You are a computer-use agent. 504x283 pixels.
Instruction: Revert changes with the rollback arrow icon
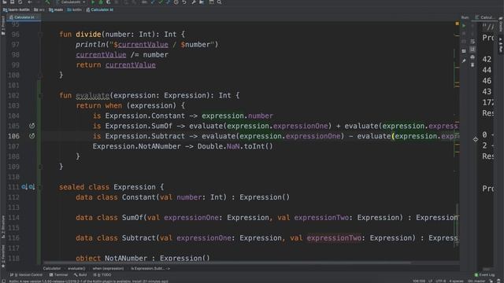click(184, 2)
